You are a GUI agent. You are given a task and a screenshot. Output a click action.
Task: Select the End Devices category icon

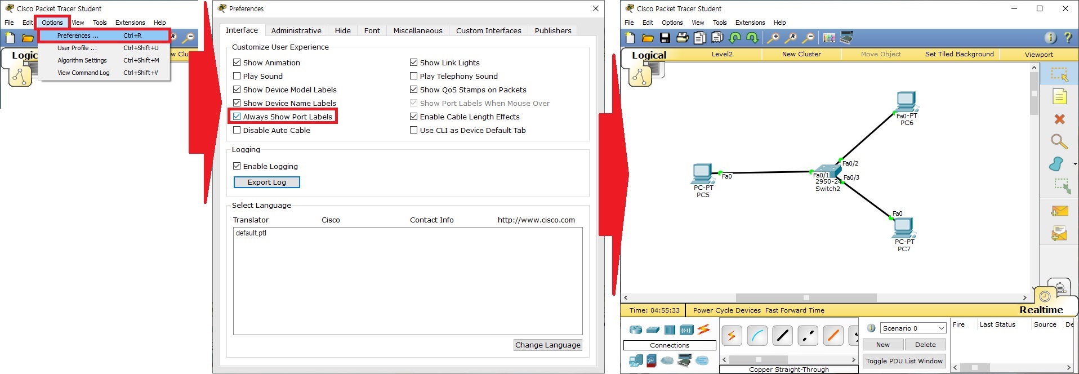click(x=636, y=360)
